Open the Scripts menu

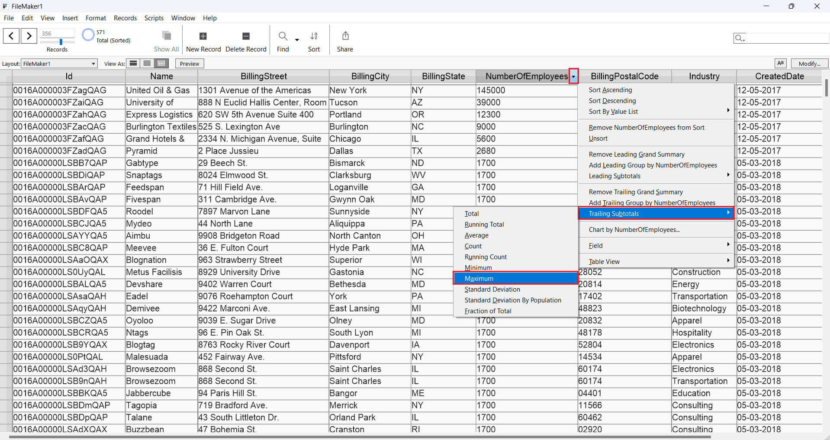tap(154, 18)
